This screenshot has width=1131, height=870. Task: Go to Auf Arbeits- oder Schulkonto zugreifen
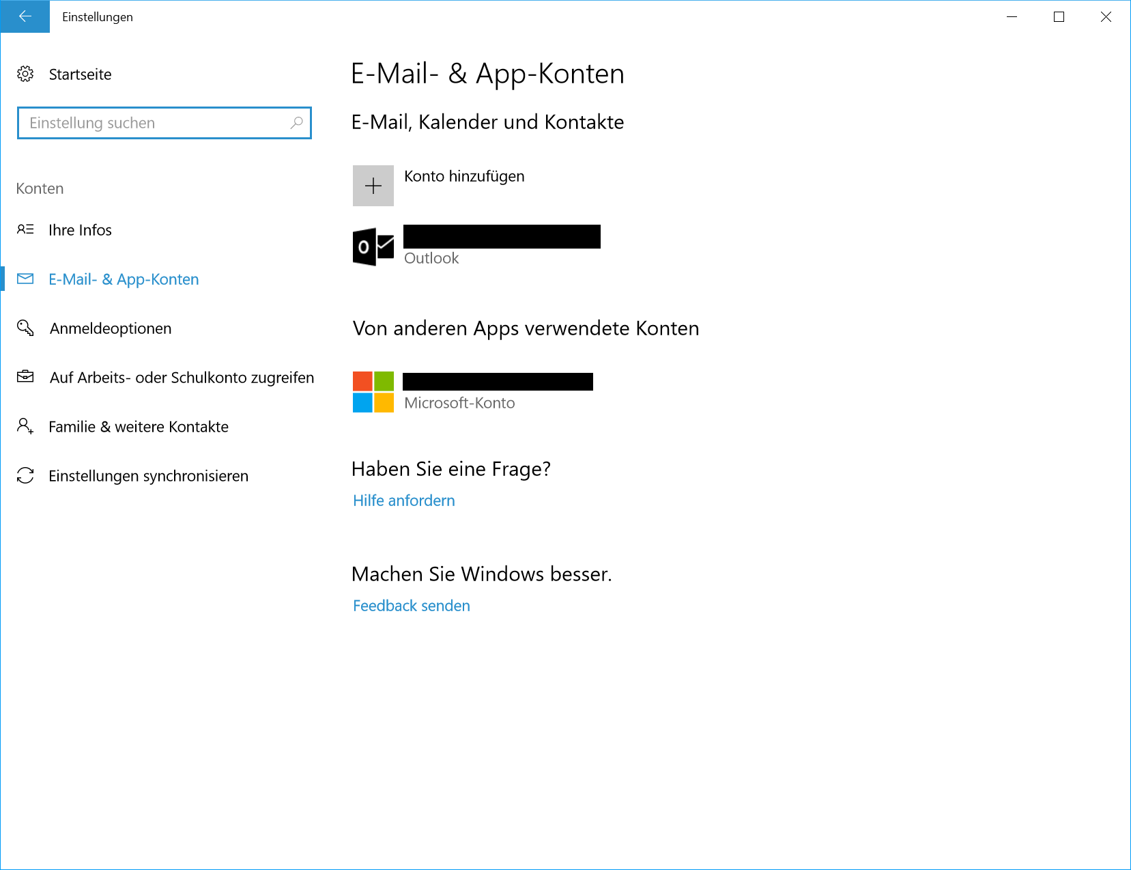(x=182, y=378)
